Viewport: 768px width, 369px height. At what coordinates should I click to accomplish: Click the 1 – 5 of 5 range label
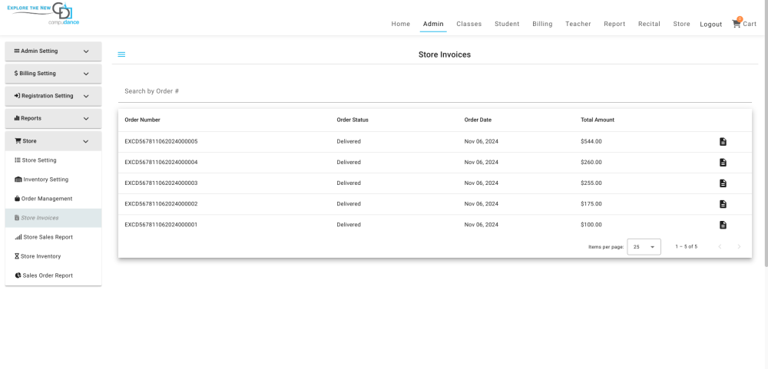[686, 247]
